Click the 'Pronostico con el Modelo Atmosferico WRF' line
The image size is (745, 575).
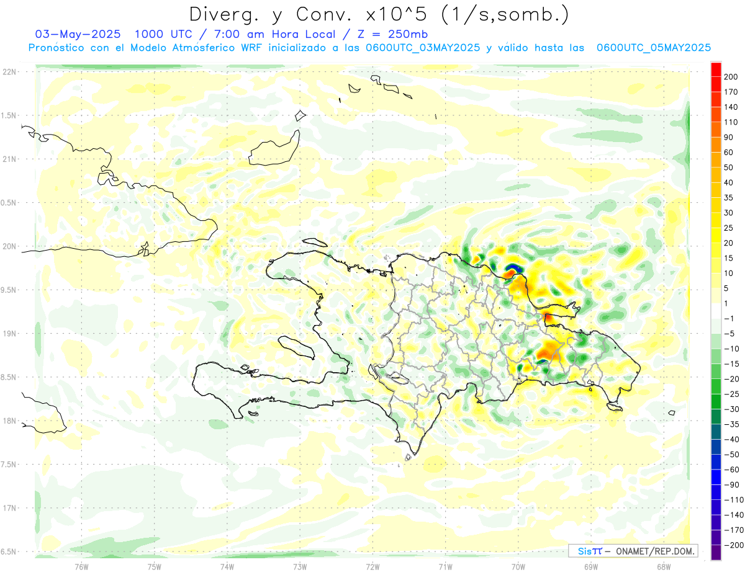[x=146, y=48]
